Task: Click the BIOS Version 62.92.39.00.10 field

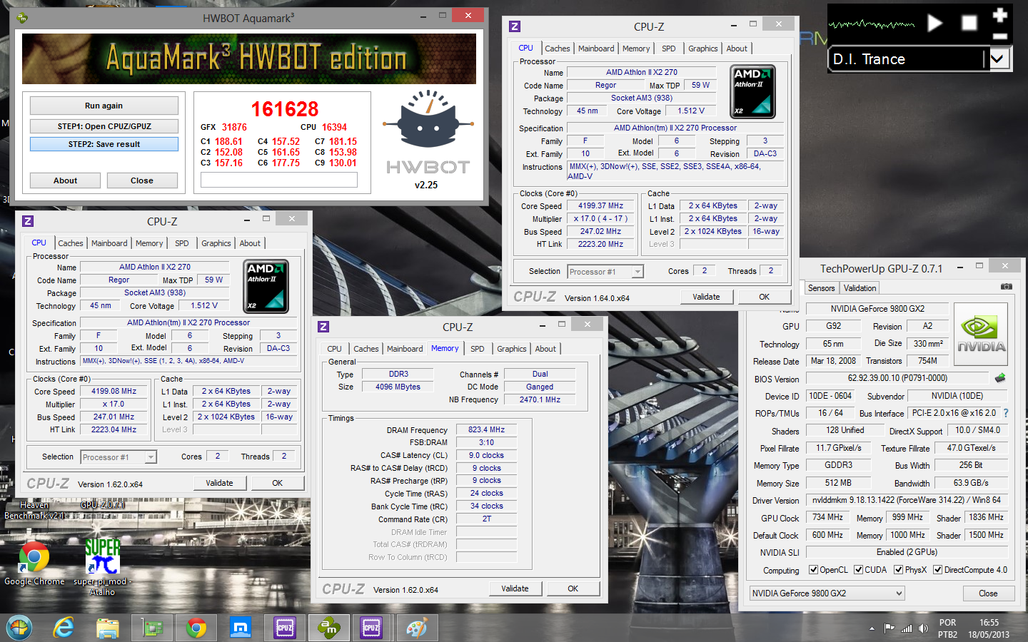Action: 897,378
